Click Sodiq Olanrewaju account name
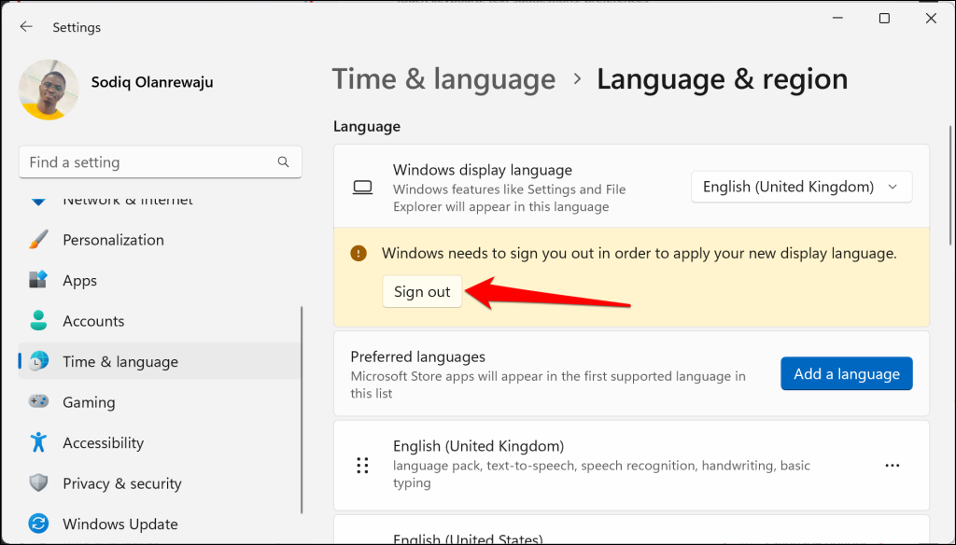Screen dimensions: 956x545 (152, 82)
